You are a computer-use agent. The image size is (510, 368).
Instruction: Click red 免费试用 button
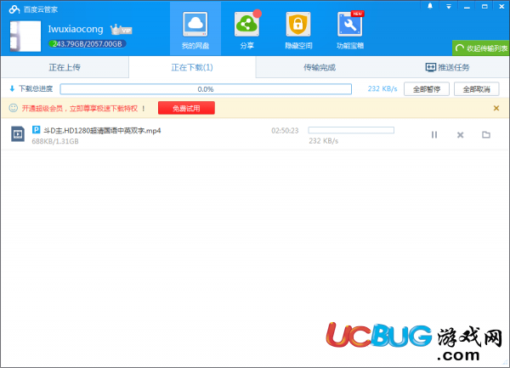(186, 108)
